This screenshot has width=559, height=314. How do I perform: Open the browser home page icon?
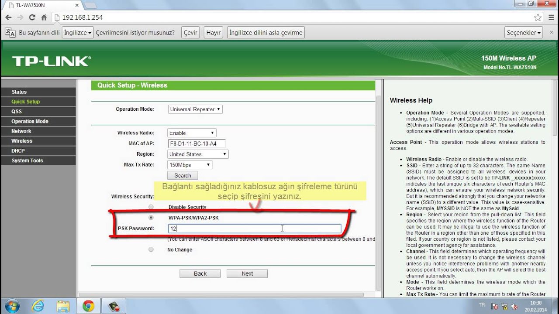[44, 17]
